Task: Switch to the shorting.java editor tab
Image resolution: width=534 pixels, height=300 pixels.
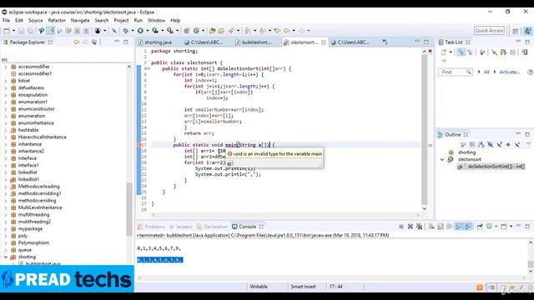Action: coord(155,42)
